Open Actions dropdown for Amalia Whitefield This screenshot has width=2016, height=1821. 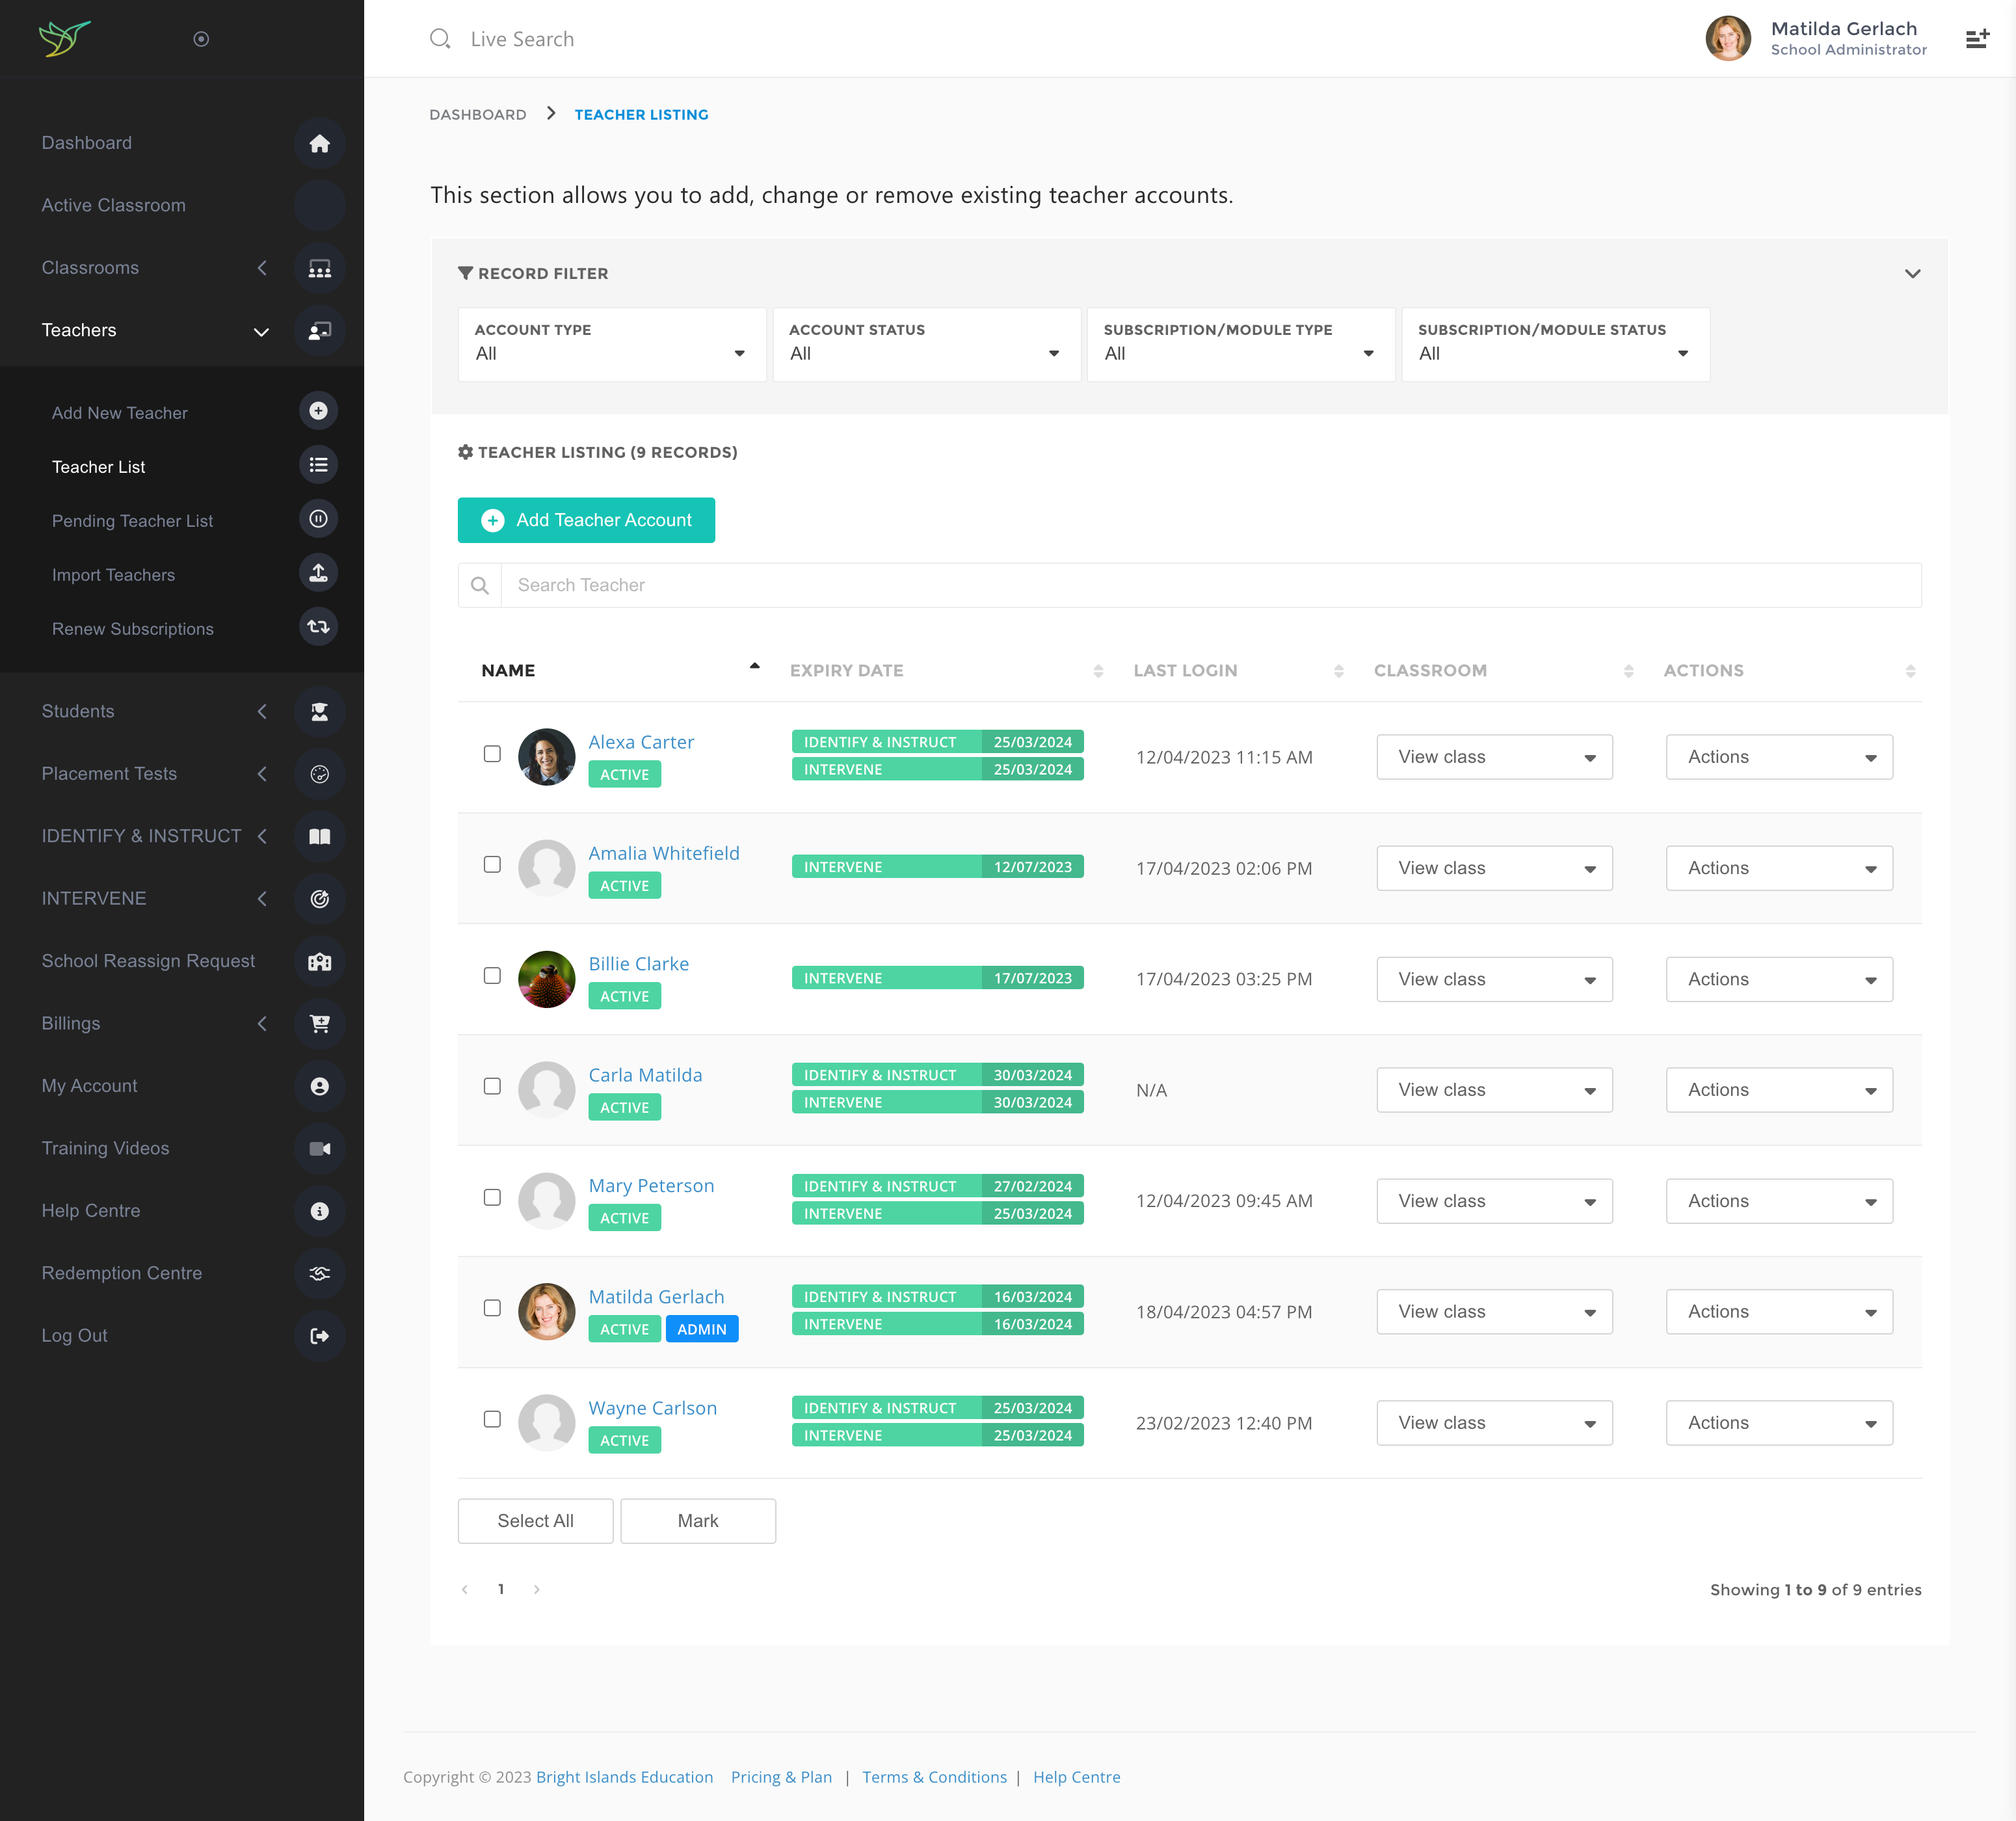click(x=1779, y=868)
